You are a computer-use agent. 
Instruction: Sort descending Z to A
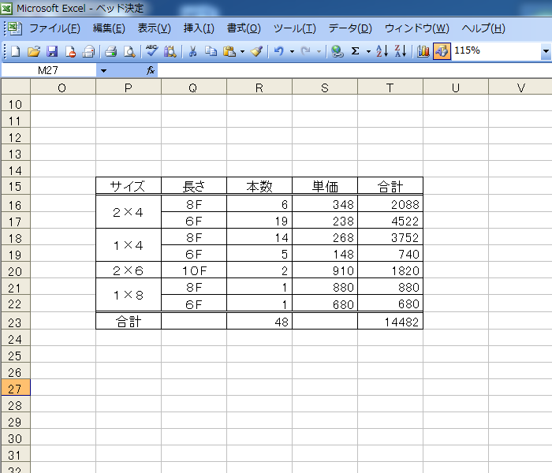pos(401,51)
